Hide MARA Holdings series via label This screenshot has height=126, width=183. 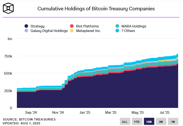tap(134, 26)
